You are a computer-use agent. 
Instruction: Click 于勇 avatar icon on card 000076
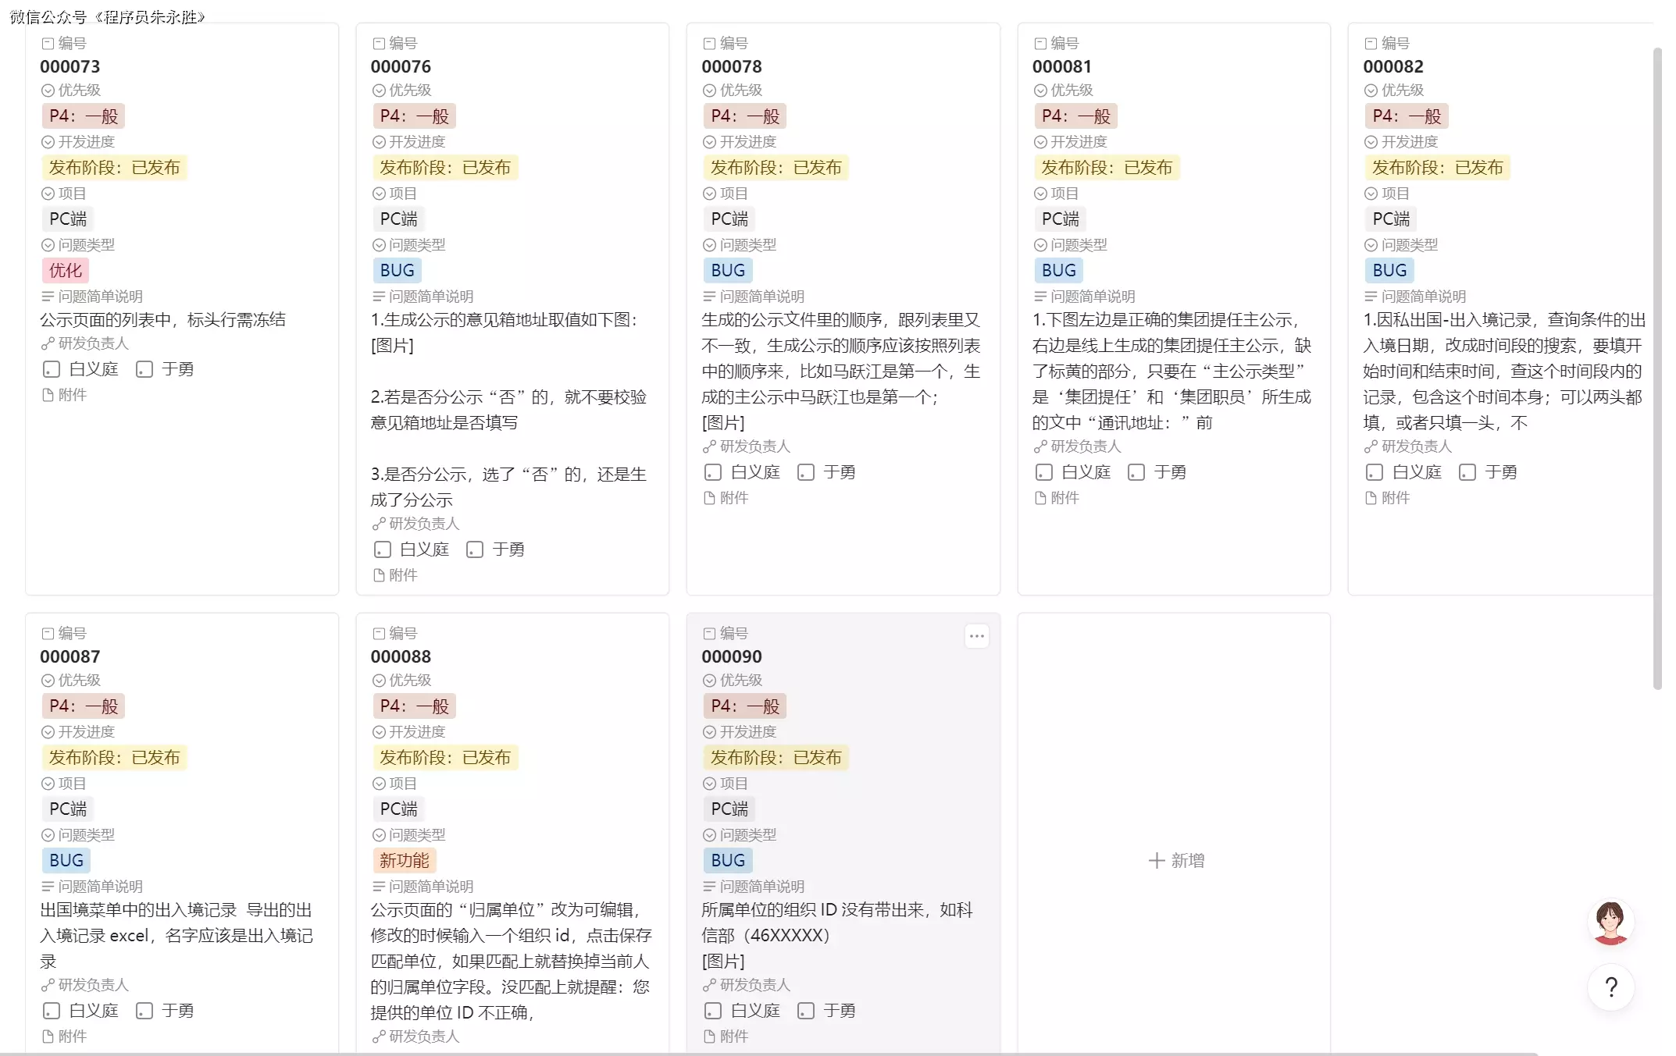(475, 549)
